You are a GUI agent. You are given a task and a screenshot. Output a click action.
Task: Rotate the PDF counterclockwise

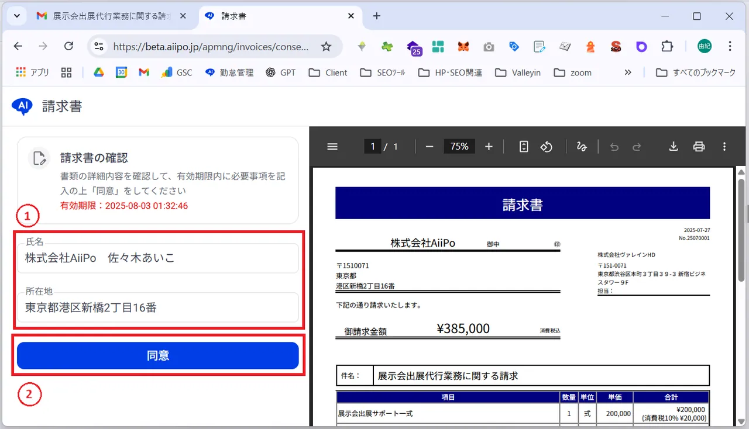click(x=547, y=147)
